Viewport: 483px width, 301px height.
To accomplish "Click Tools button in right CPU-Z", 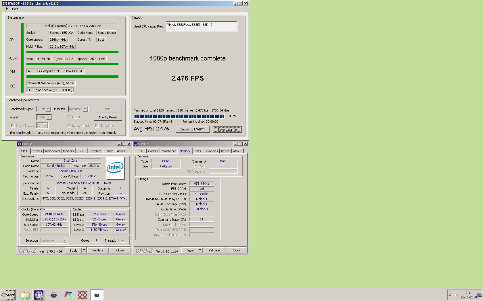I will (190, 250).
